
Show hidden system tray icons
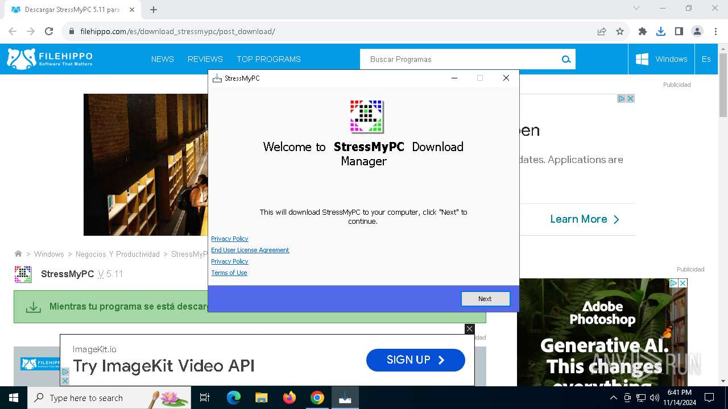tap(613, 398)
